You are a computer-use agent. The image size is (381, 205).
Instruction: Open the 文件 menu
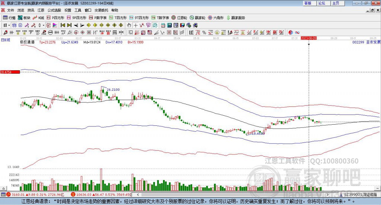coord(11,10)
